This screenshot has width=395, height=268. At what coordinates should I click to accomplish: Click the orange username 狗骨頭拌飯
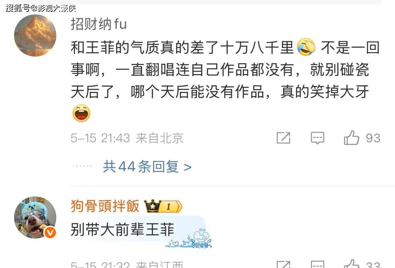105,206
